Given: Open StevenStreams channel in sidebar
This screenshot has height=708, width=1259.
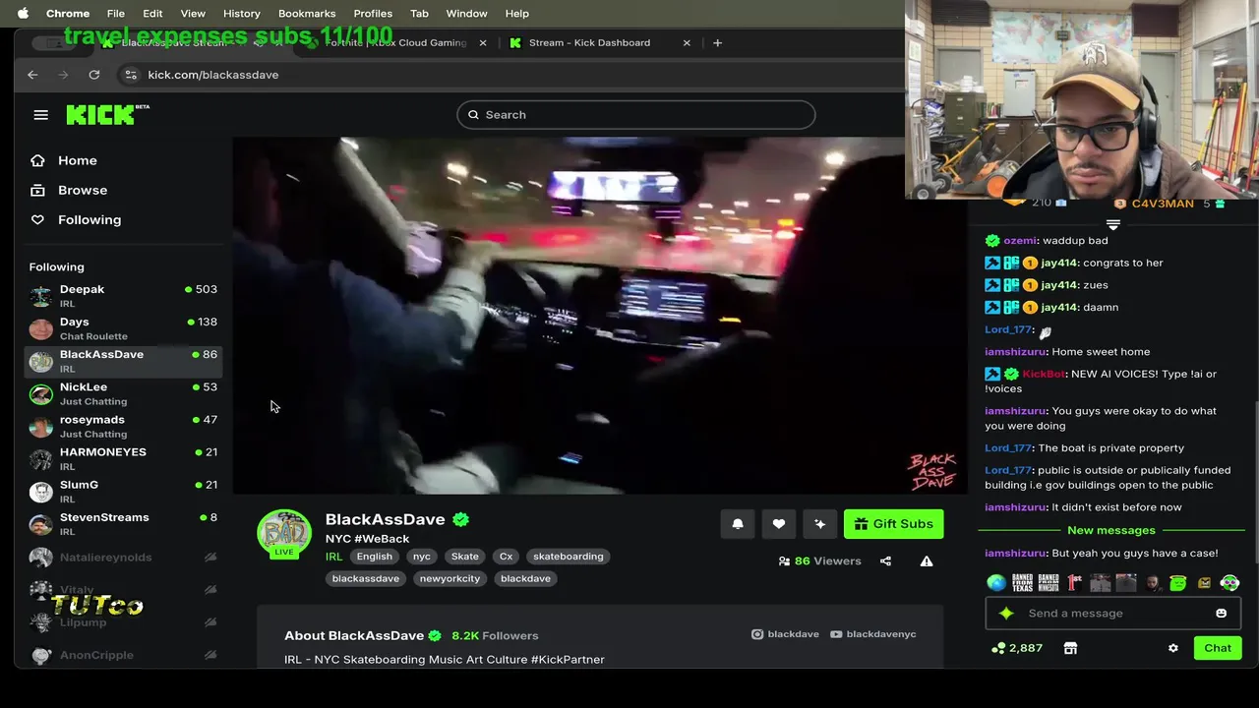Looking at the screenshot, I should [123, 523].
